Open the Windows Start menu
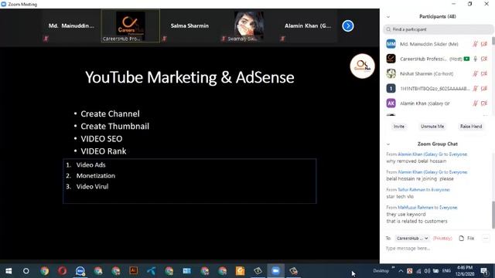The height and width of the screenshot is (278, 495). [x=9, y=271]
